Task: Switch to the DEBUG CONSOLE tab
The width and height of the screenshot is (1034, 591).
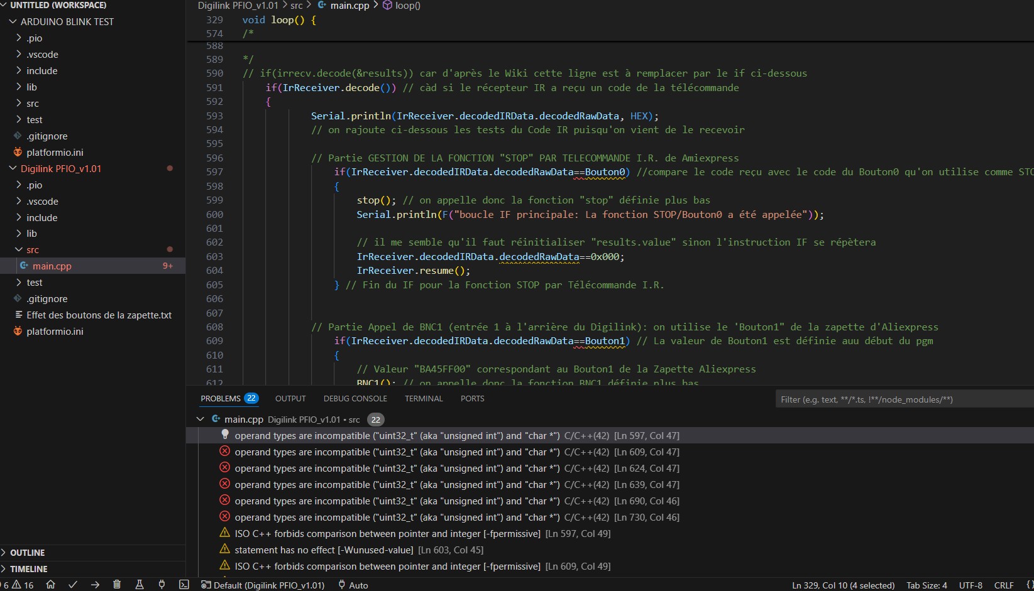Action: pos(355,399)
